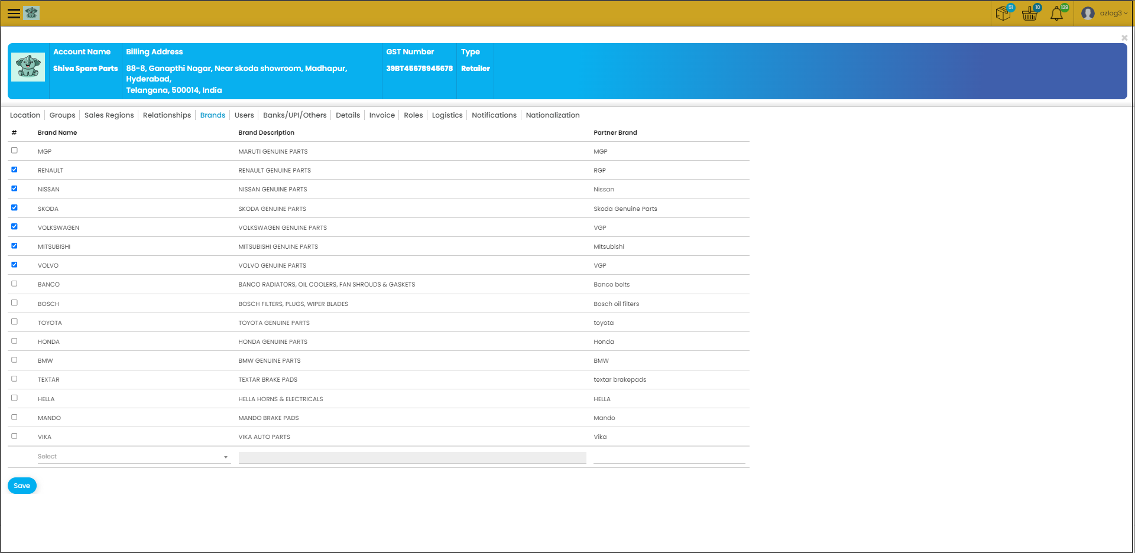Switch to the Location tab
1135x553 pixels.
tap(25, 115)
